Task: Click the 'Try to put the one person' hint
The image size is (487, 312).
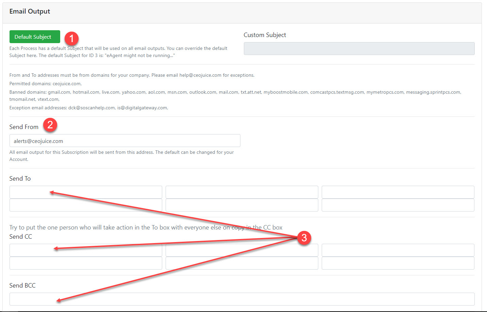Action: point(146,227)
